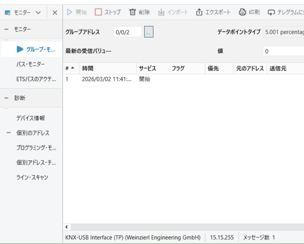The height and width of the screenshot is (244, 304).
Task: Close the monitor panel with X
Action: tap(55, 12)
